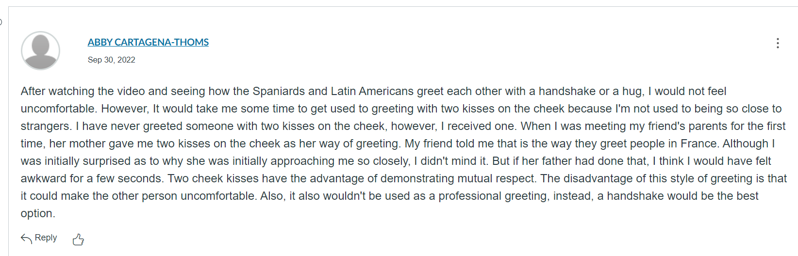The width and height of the screenshot is (798, 256).
Task: Click the final word 'option.' in the post
Action: (38, 214)
